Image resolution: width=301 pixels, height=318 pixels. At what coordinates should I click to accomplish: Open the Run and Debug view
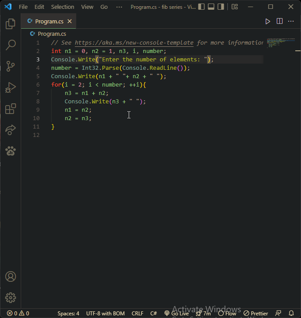[x=11, y=87]
